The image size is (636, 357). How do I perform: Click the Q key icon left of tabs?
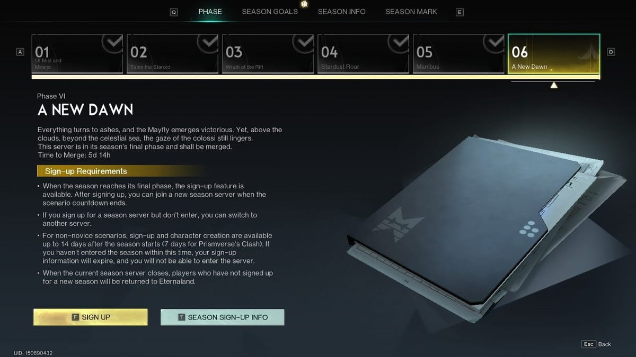174,12
